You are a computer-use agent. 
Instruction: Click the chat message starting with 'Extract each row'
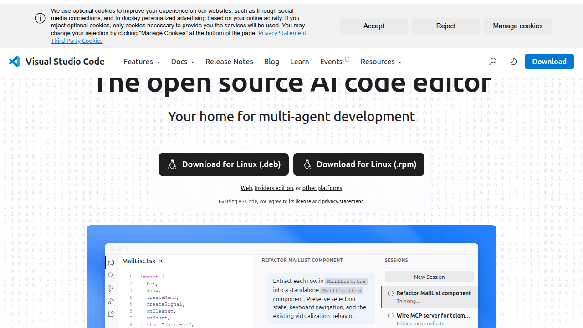point(321,298)
